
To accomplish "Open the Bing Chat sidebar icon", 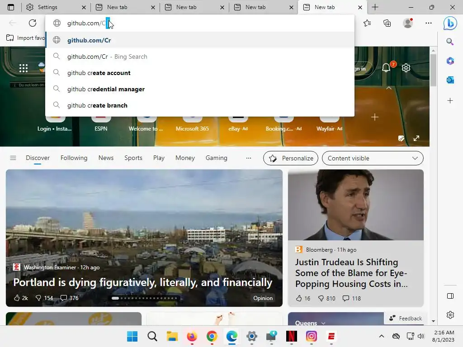I will click(450, 23).
